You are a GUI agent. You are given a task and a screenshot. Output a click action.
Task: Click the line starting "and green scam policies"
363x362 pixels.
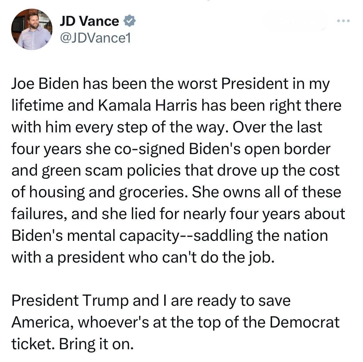pyautogui.click(x=175, y=171)
